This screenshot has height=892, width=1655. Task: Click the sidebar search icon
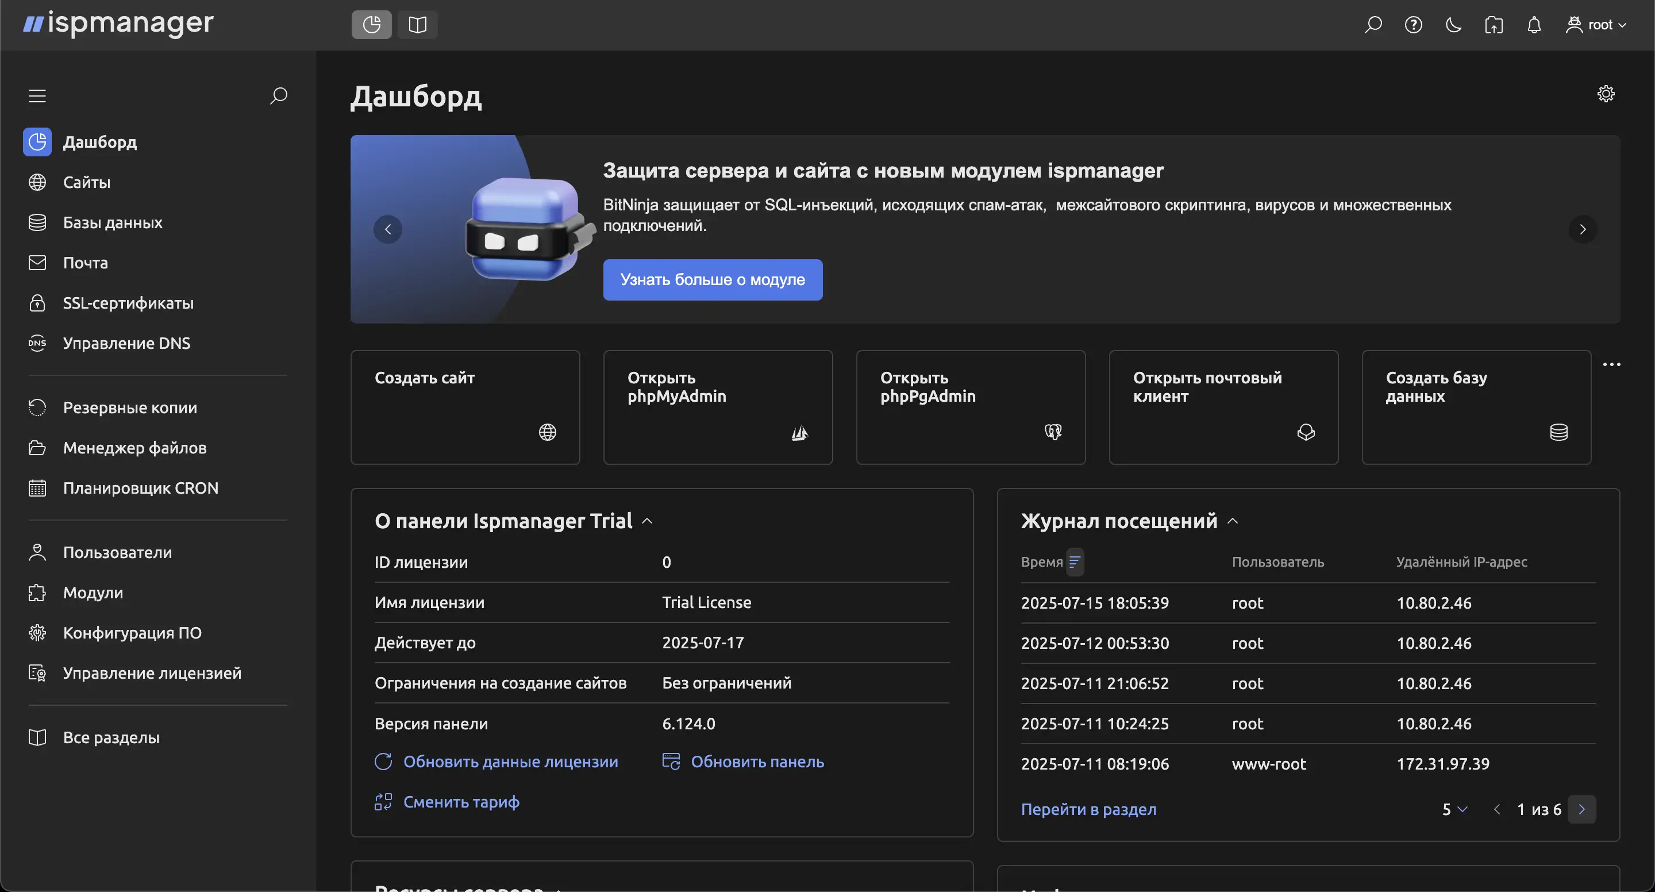click(x=278, y=96)
